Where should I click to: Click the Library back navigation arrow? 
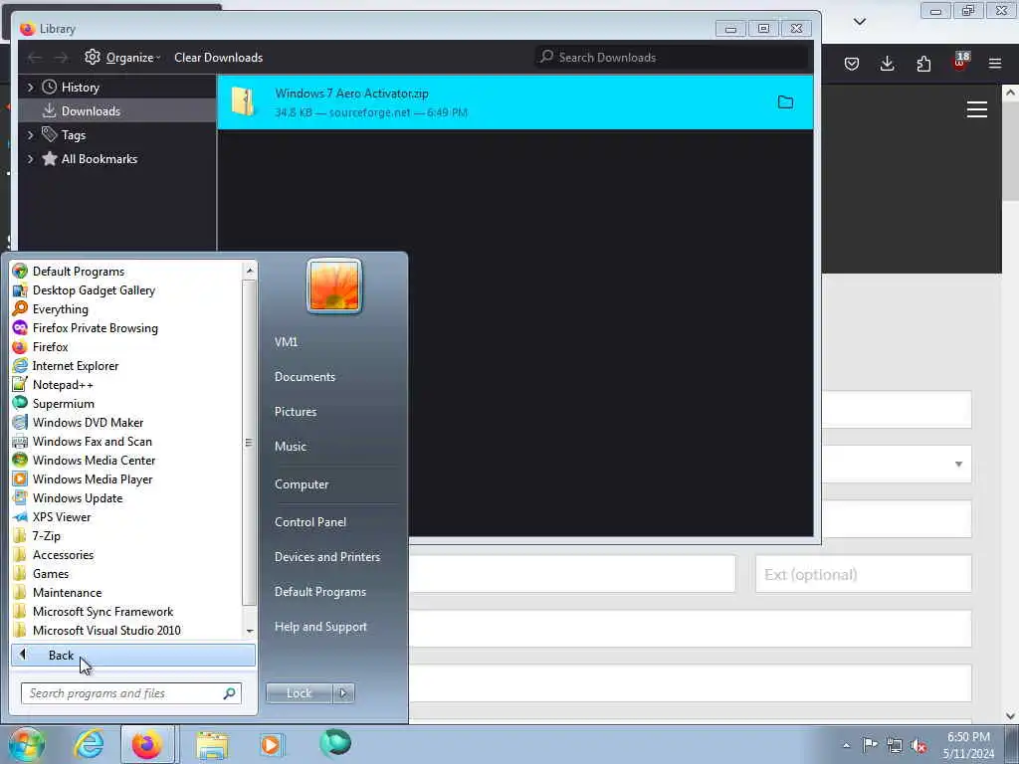click(x=35, y=58)
